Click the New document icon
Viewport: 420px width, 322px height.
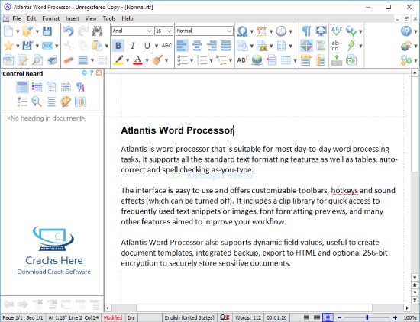coord(8,31)
